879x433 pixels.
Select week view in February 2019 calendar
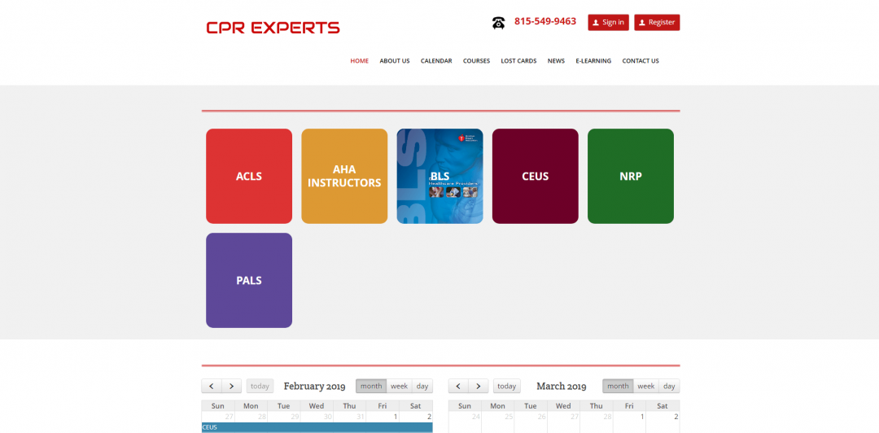(x=399, y=386)
